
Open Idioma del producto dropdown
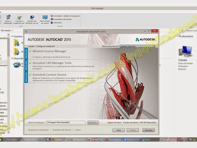(137, 46)
